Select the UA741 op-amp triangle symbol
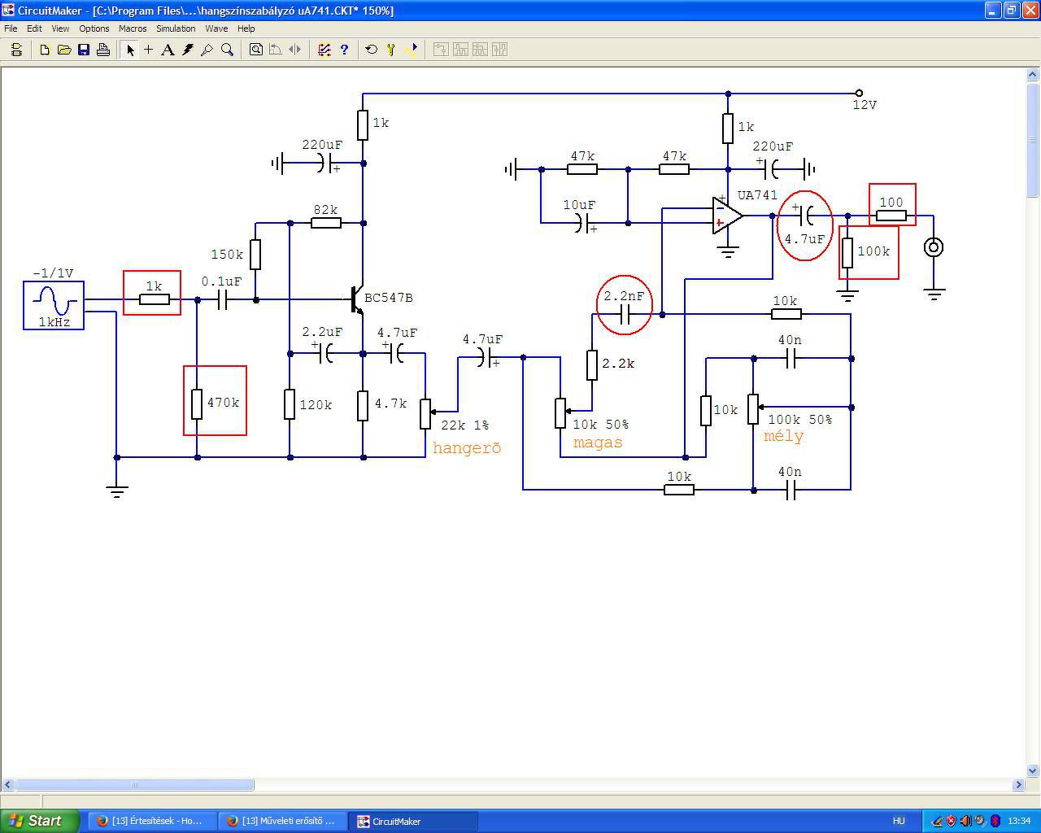Viewport: 1041px width, 833px height. [728, 216]
